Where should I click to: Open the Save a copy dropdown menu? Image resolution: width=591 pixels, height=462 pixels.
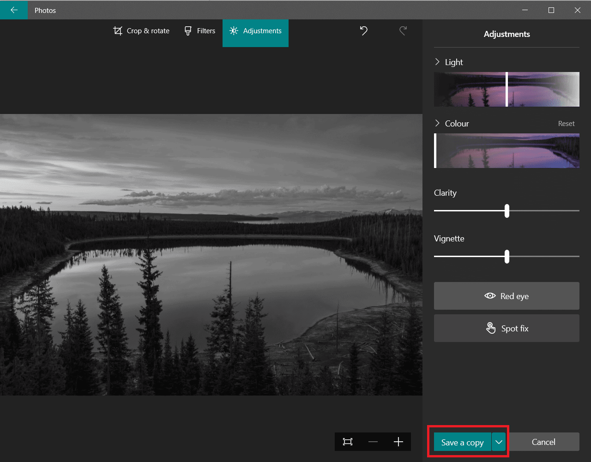pyautogui.click(x=498, y=442)
